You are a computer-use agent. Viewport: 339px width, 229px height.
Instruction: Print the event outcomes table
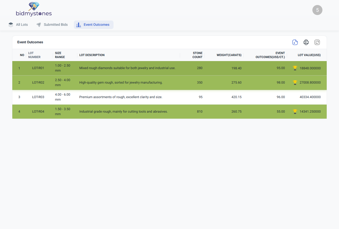(x=306, y=42)
